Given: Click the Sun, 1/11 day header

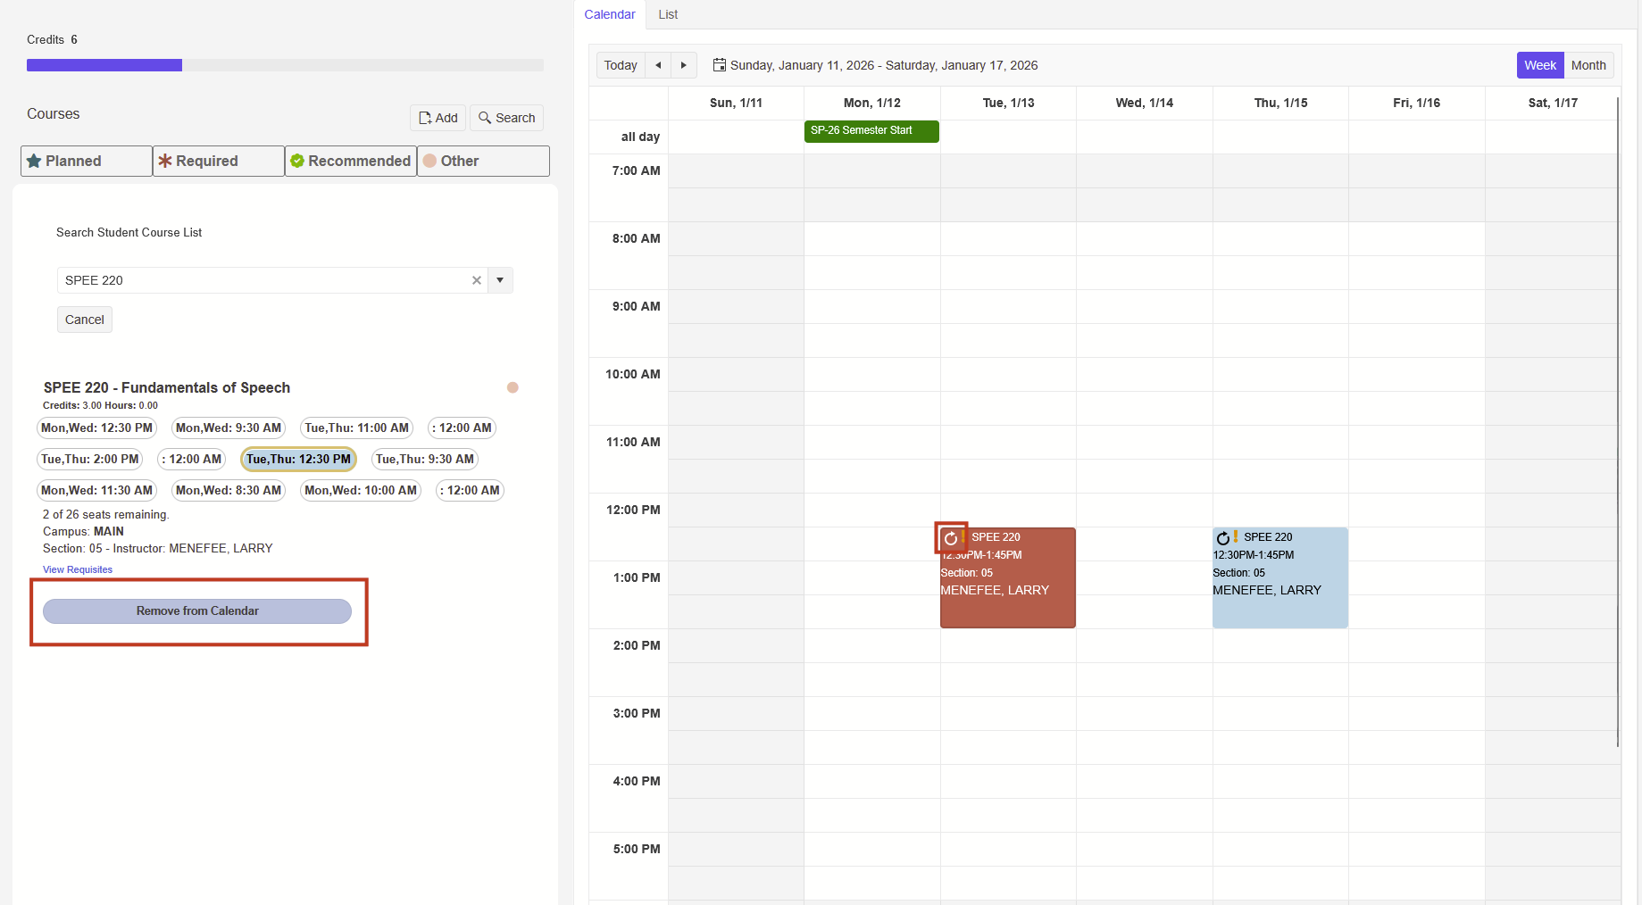Looking at the screenshot, I should (x=736, y=103).
